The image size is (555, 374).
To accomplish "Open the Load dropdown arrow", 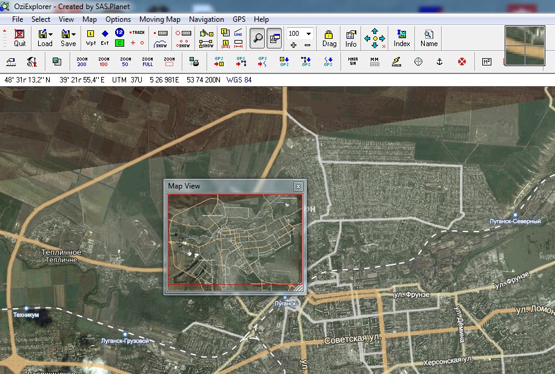I will (x=51, y=35).
